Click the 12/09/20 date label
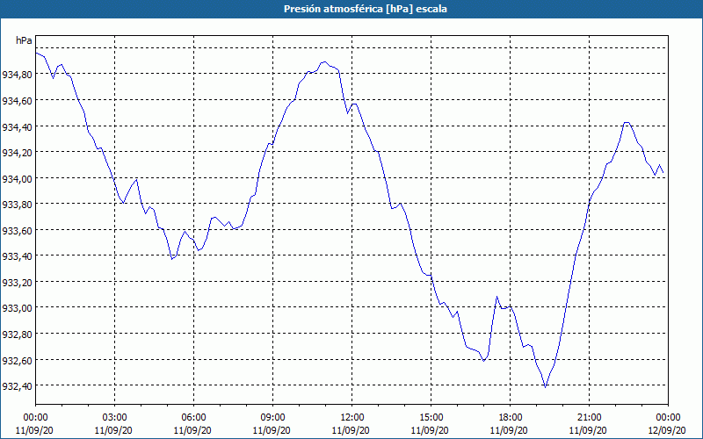The height and width of the screenshot is (439, 703). pos(667,430)
